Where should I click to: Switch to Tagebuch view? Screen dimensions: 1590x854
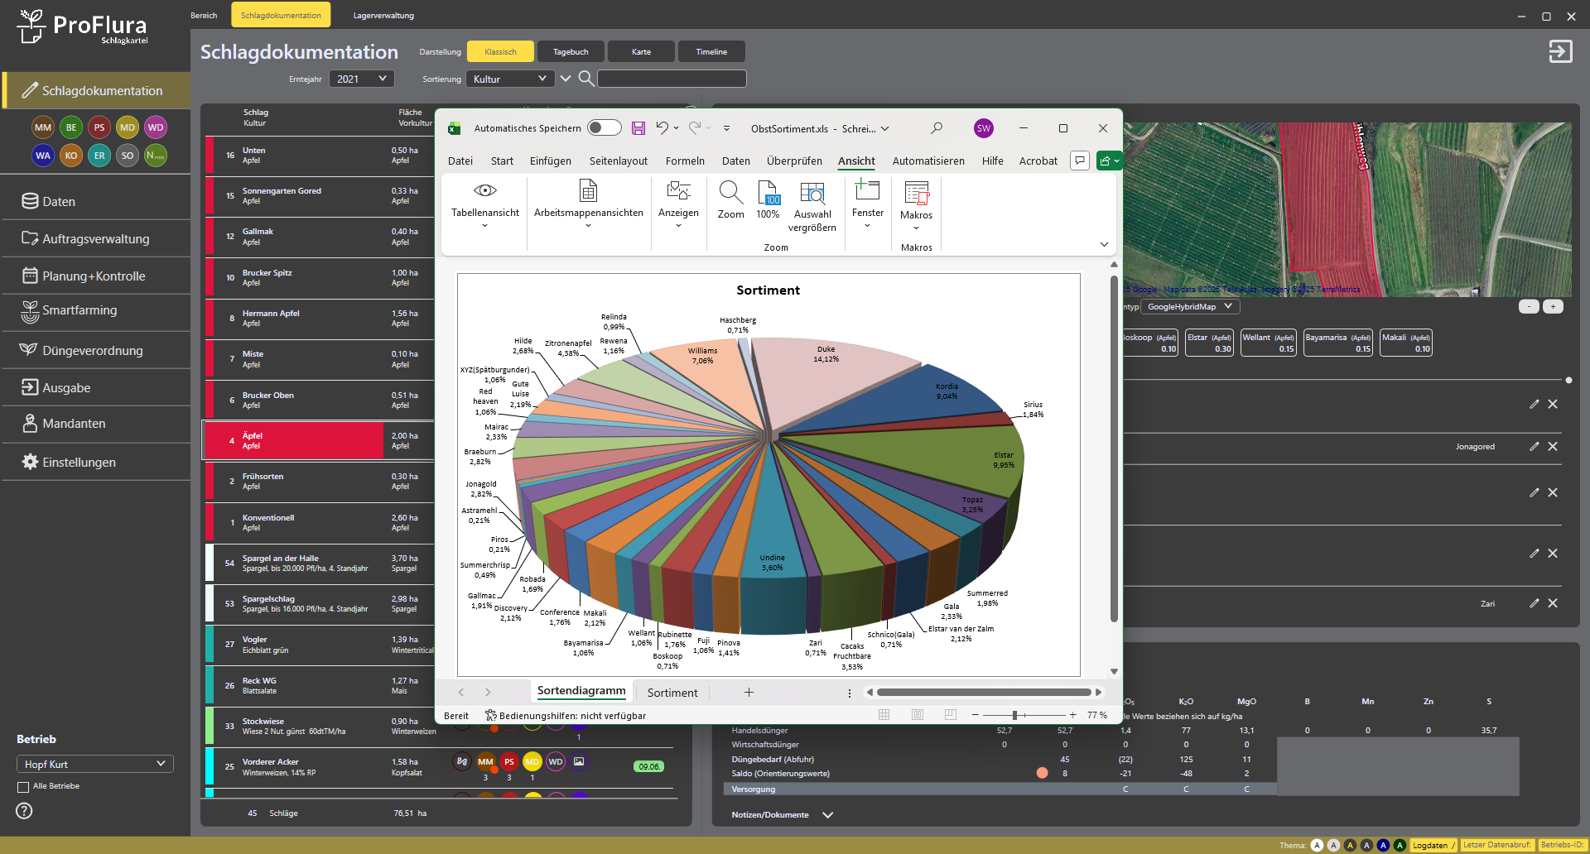tap(571, 51)
